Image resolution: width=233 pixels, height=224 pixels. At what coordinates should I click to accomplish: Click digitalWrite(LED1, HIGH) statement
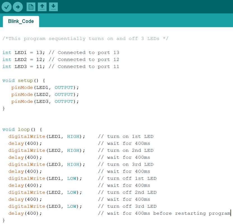[x=47, y=136]
